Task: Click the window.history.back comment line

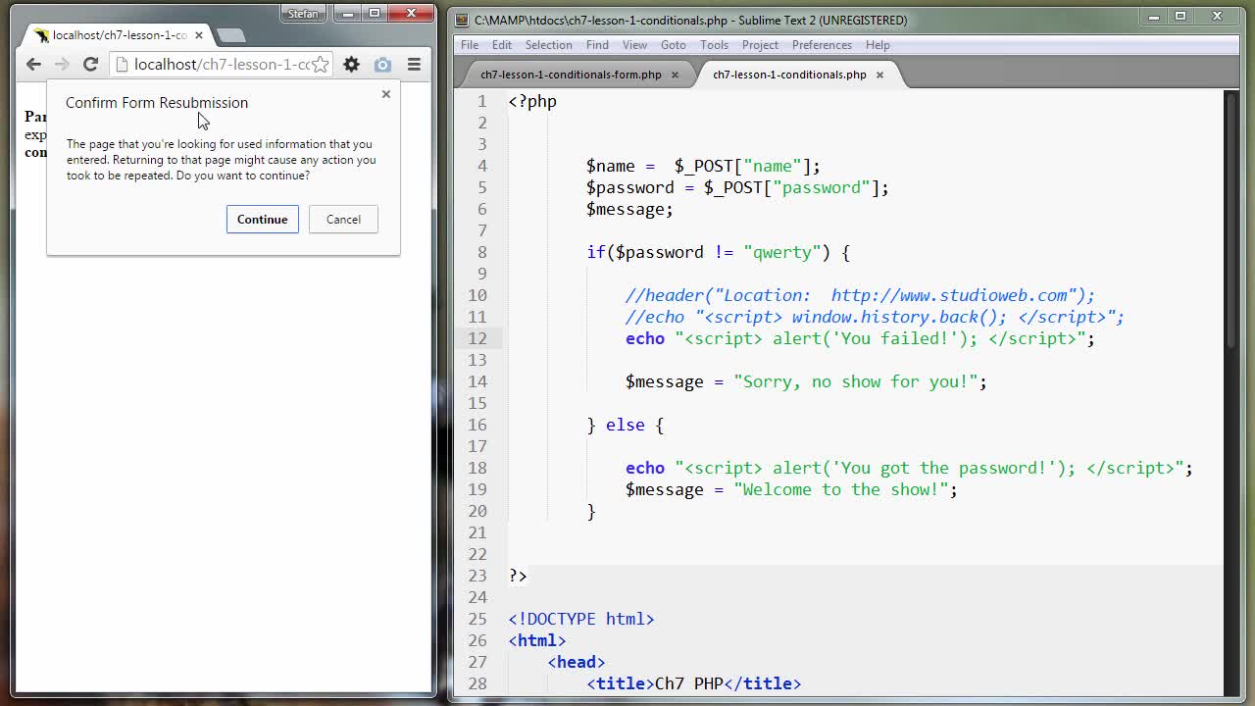Action: click(875, 317)
